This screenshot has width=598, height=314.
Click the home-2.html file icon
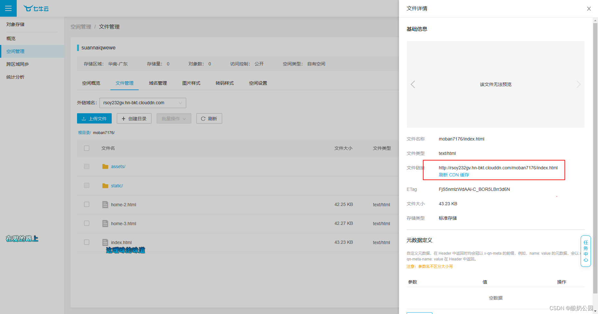point(105,205)
